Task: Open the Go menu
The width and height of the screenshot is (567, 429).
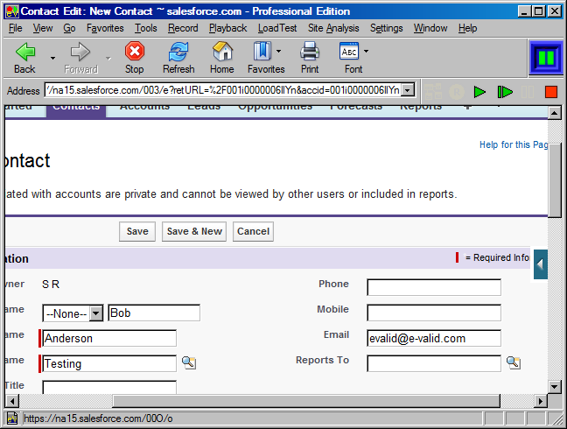Action: tap(69, 28)
